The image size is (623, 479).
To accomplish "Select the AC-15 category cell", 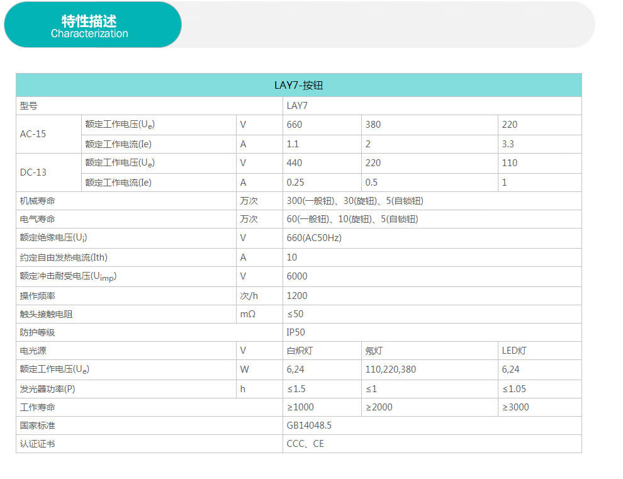I will [x=33, y=134].
